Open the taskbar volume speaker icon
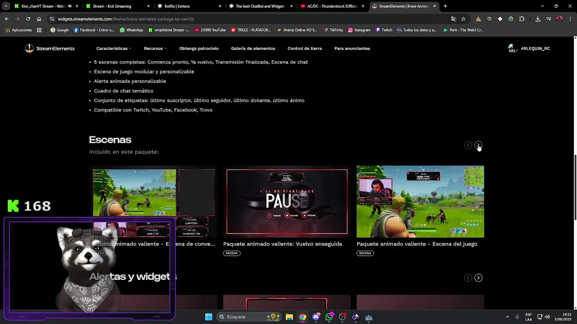The image size is (577, 324). click(547, 317)
